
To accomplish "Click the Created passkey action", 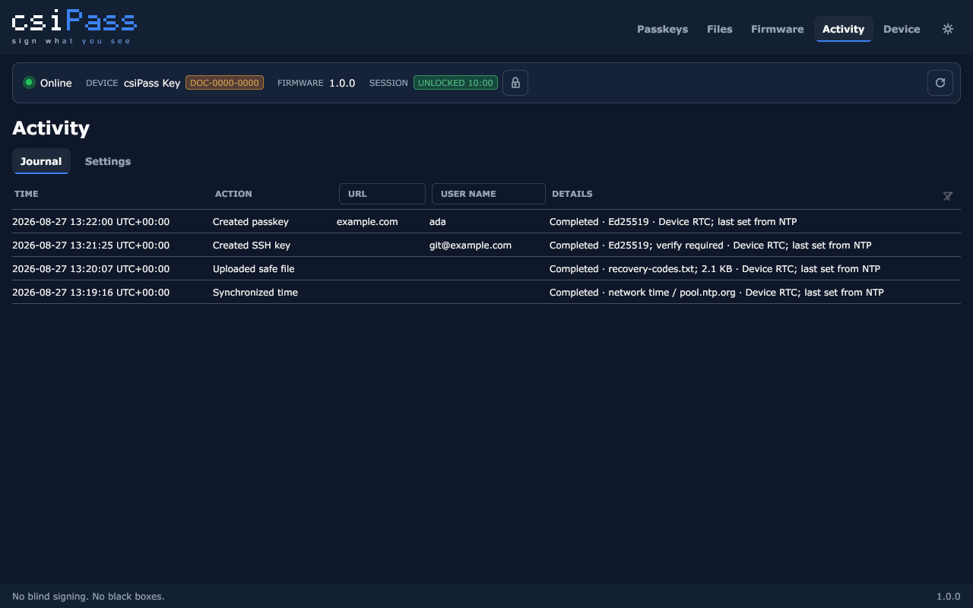I will coord(251,222).
